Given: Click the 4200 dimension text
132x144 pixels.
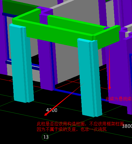Looking at the screenshot, I should tap(52, 110).
